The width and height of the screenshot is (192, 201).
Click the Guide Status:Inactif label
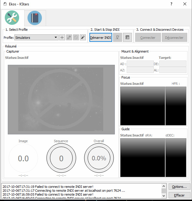pos(132,135)
